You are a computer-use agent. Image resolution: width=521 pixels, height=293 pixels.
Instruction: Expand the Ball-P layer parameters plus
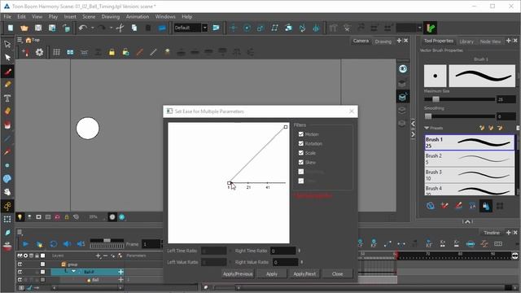coord(121,272)
